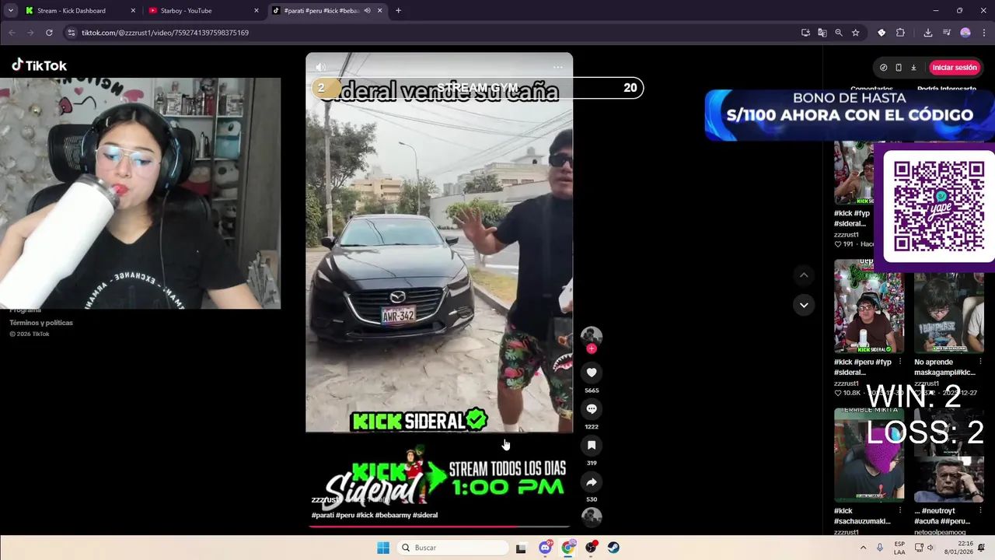Click the #bebaarmy hashtag in the caption
Viewport: 995px width, 560px height.
click(x=393, y=515)
